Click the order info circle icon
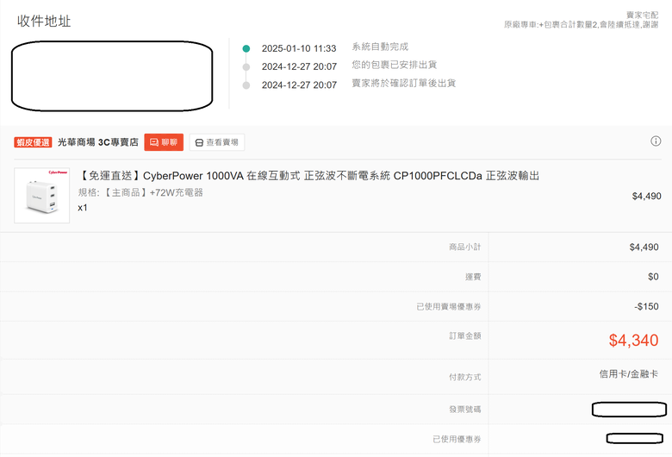Viewport: 672px width, 457px height. pos(656,141)
